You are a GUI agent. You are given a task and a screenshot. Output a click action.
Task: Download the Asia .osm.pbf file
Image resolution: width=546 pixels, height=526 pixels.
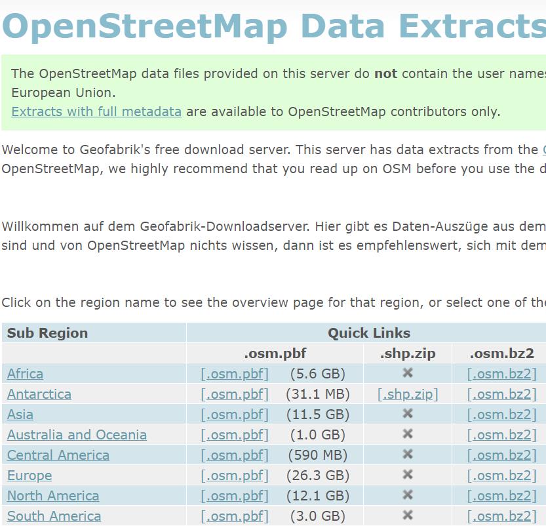(235, 415)
